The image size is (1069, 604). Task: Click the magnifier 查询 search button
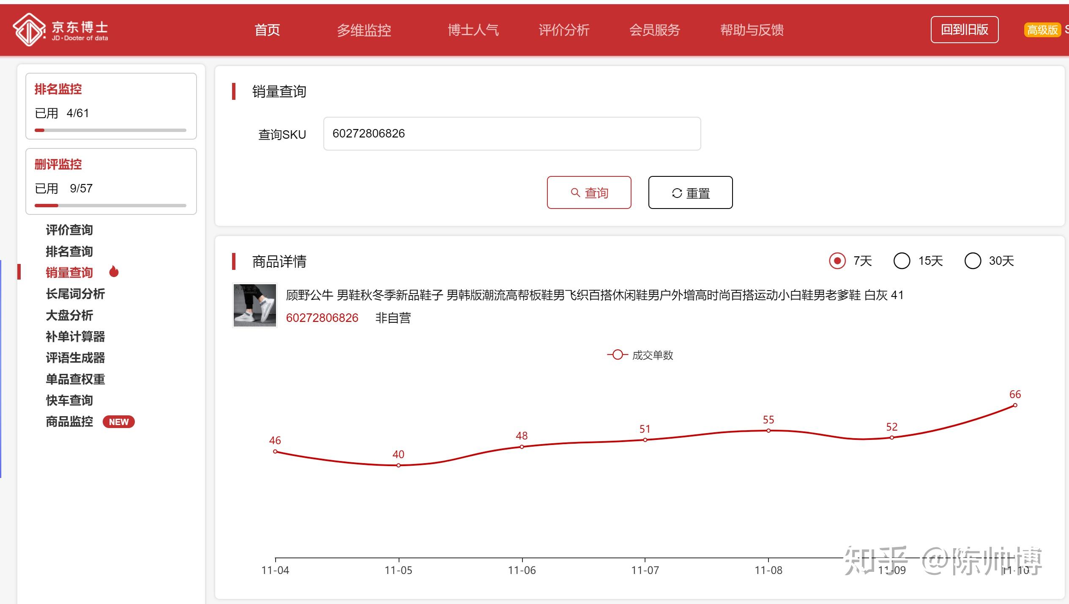pyautogui.click(x=589, y=192)
